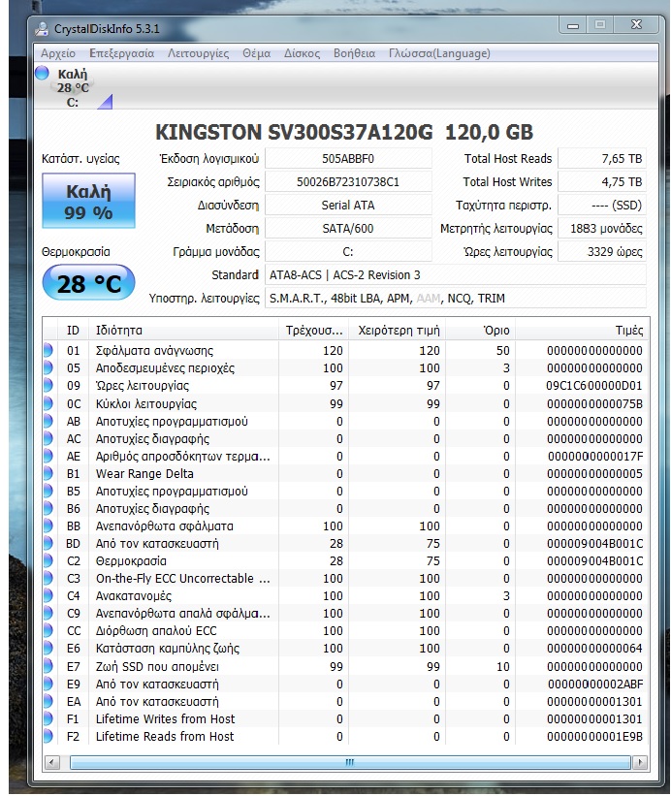This screenshot has width=671, height=796.
Task: Click the status orb for row C4
Action: (x=48, y=596)
